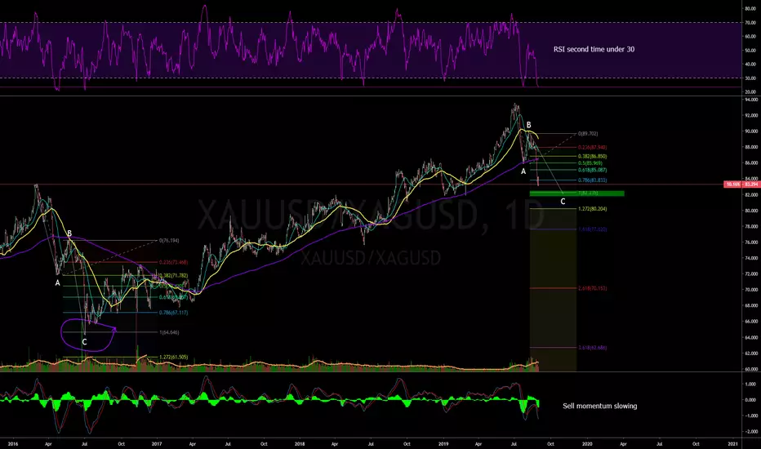The width and height of the screenshot is (761, 449).
Task: Click 78.000 on the price axis
Action: click(x=751, y=226)
